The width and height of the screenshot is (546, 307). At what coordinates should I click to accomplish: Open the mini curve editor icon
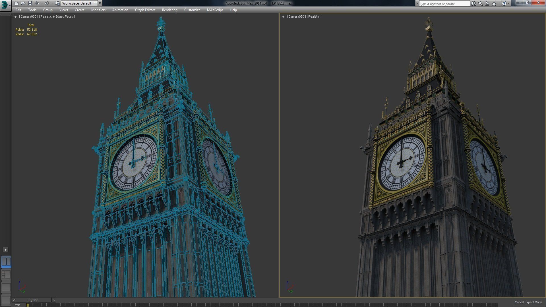(17, 305)
